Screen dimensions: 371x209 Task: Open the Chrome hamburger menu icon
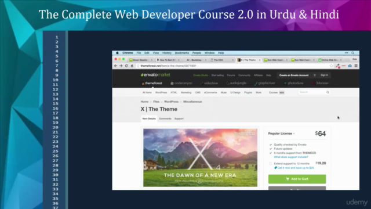click(356, 66)
